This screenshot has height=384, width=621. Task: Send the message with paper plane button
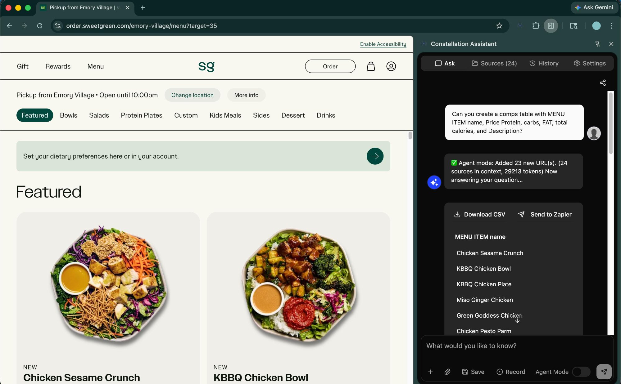coord(604,372)
